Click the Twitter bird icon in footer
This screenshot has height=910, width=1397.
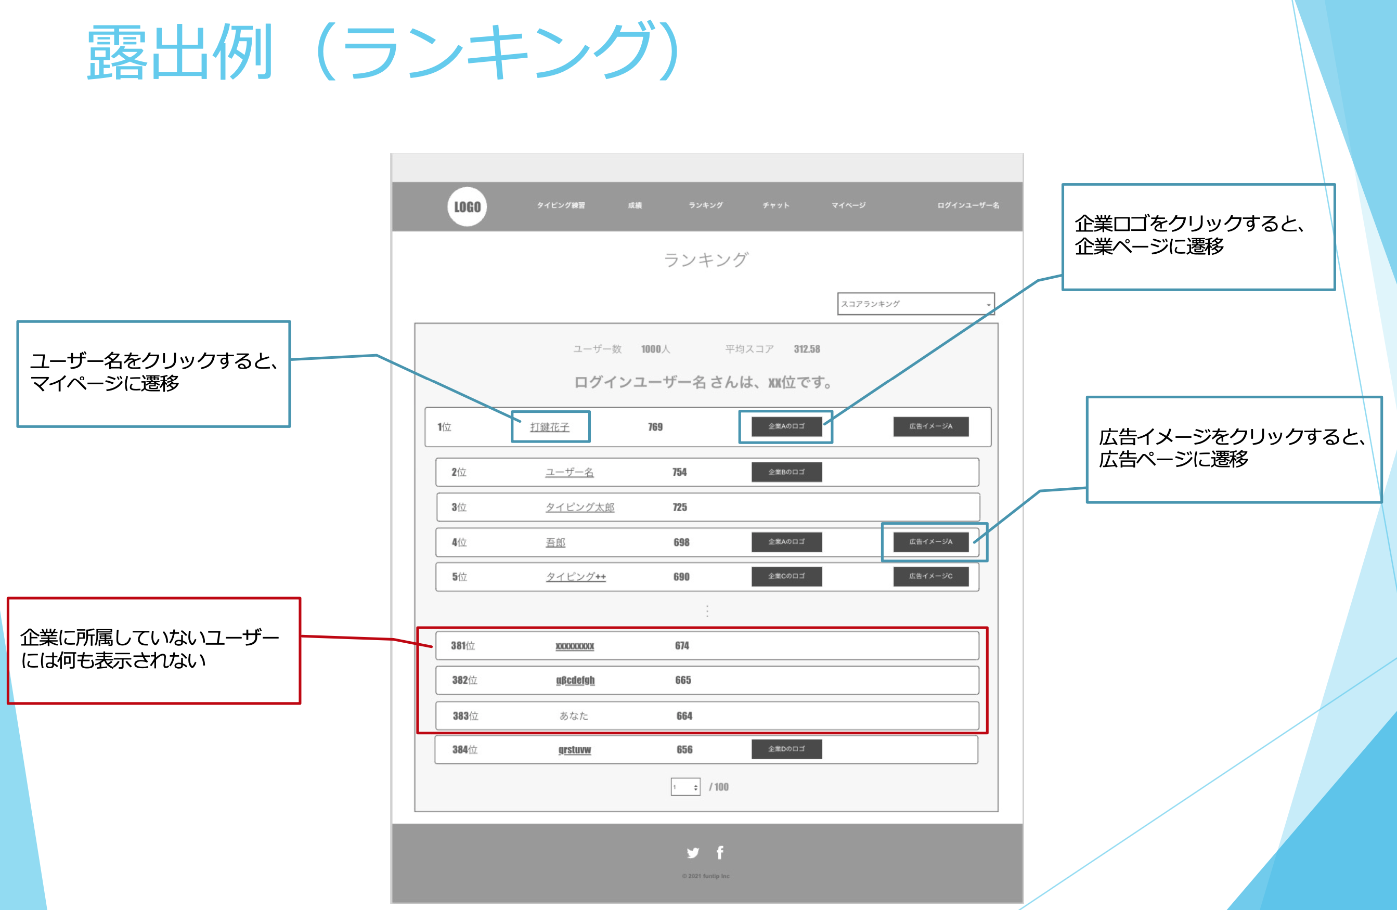pyautogui.click(x=693, y=852)
